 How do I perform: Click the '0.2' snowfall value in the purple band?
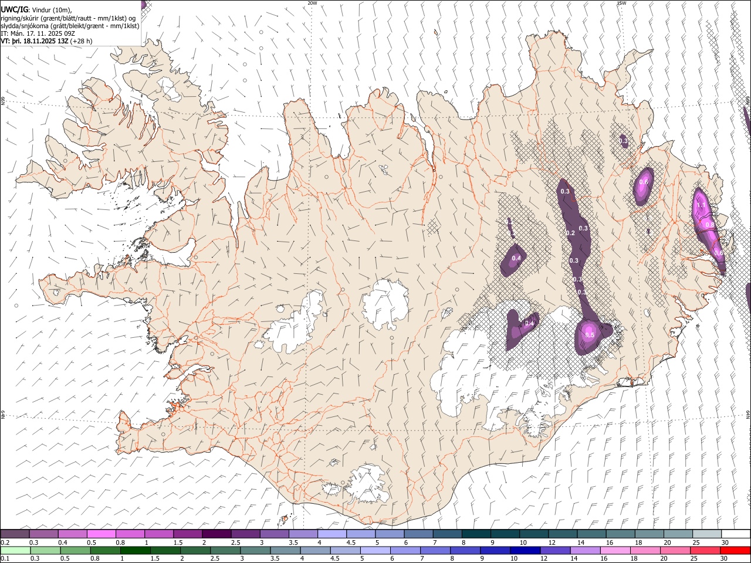[x=570, y=233]
